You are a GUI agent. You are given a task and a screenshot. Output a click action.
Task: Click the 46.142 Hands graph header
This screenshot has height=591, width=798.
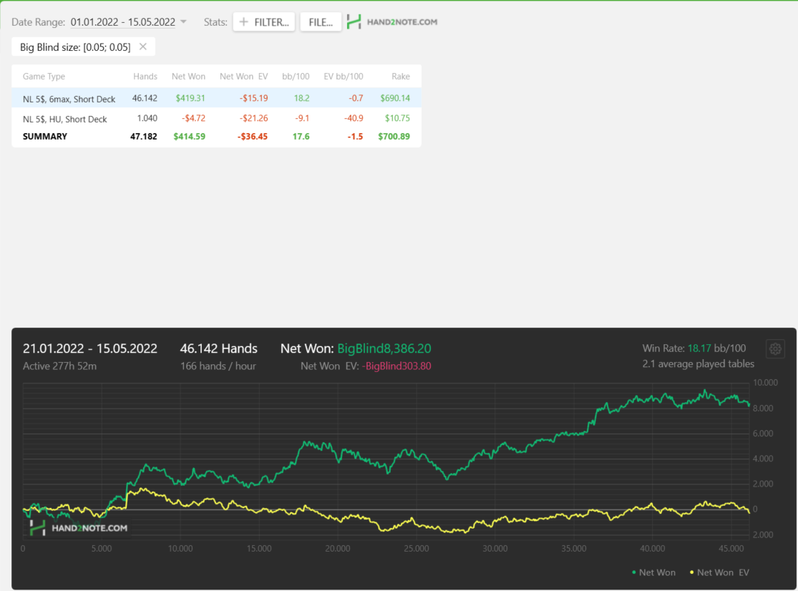218,348
